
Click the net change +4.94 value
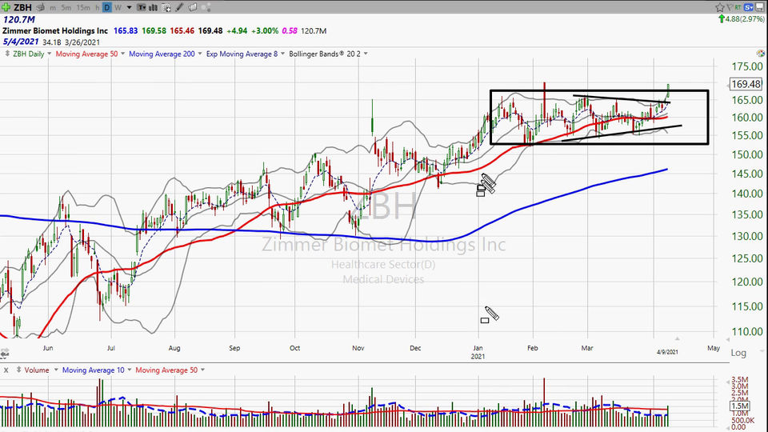point(237,30)
